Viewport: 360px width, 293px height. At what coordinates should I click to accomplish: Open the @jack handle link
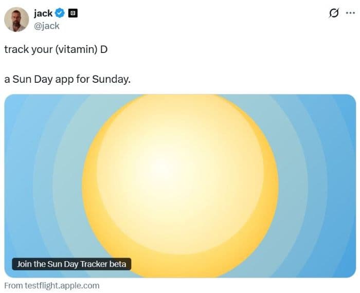point(47,25)
